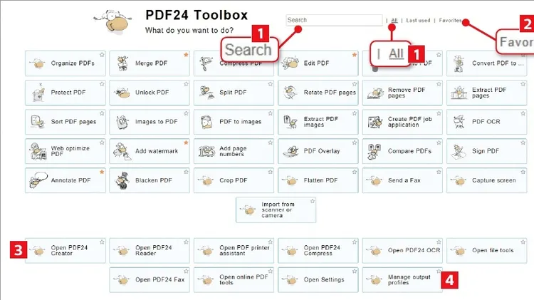Unfavorite Merge PDF via its orange star

click(186, 55)
